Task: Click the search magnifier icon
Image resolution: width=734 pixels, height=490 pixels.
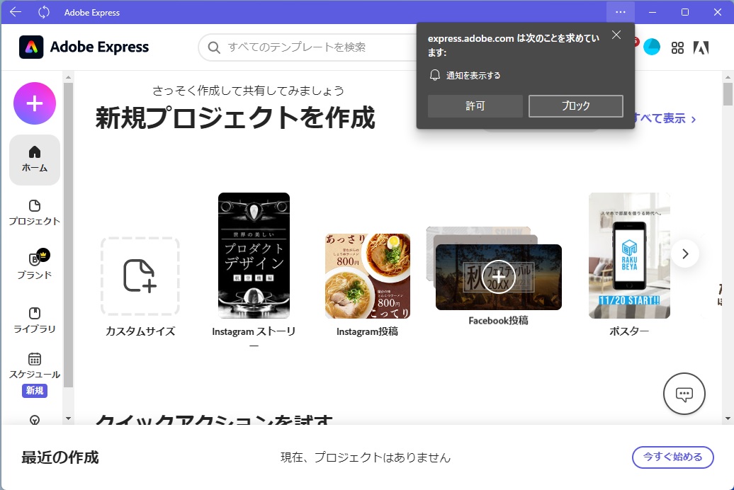Action: [214, 47]
